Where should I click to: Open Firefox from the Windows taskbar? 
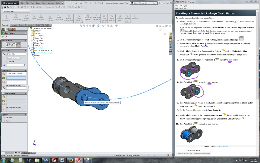[71, 160]
